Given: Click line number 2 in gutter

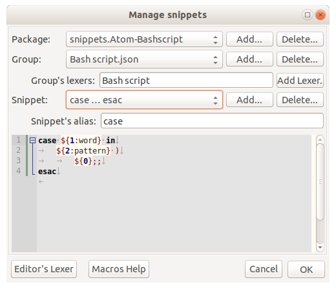Looking at the screenshot, I should coord(19,150).
